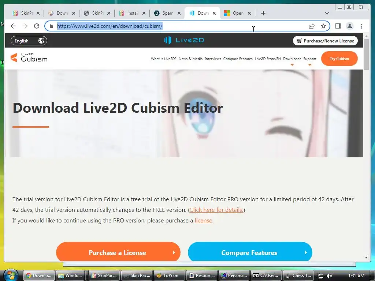Switch to Skin Pac... taskbar button
This screenshot has width=375, height=281.
tap(137, 276)
